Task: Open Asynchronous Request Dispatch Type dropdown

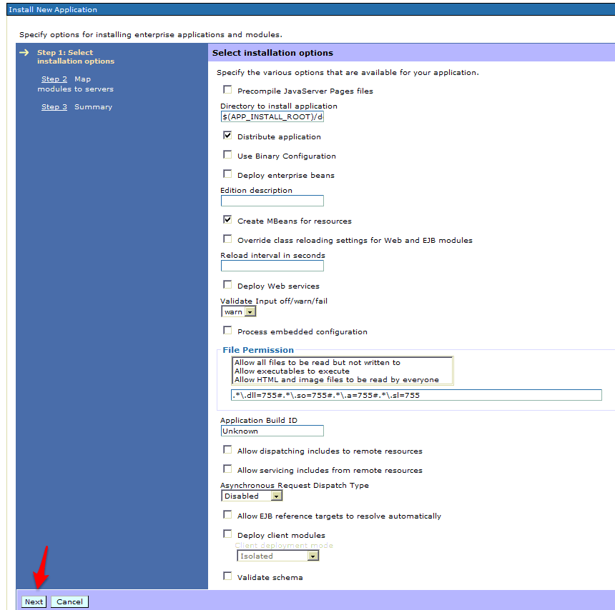Action: point(252,496)
